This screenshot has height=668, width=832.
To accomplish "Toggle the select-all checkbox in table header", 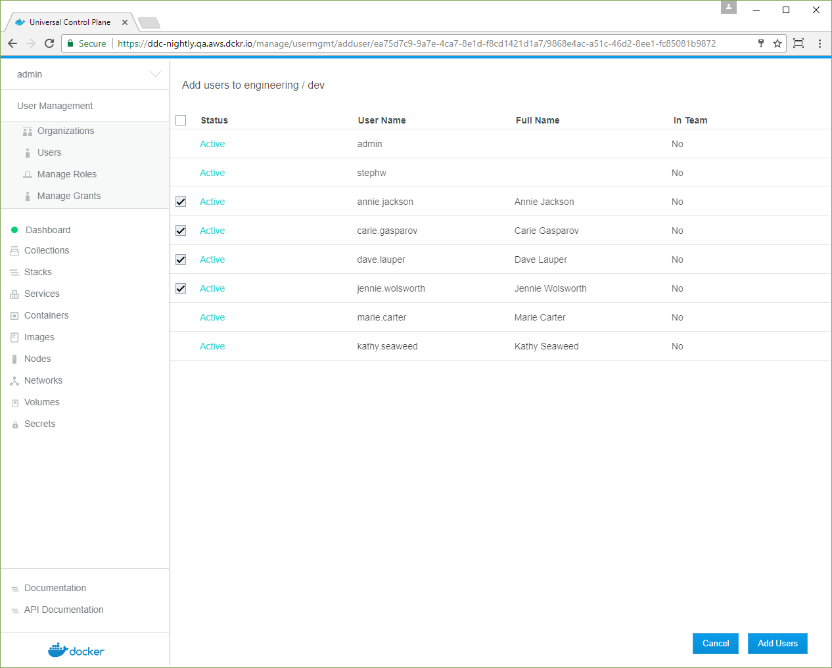I will 181,120.
